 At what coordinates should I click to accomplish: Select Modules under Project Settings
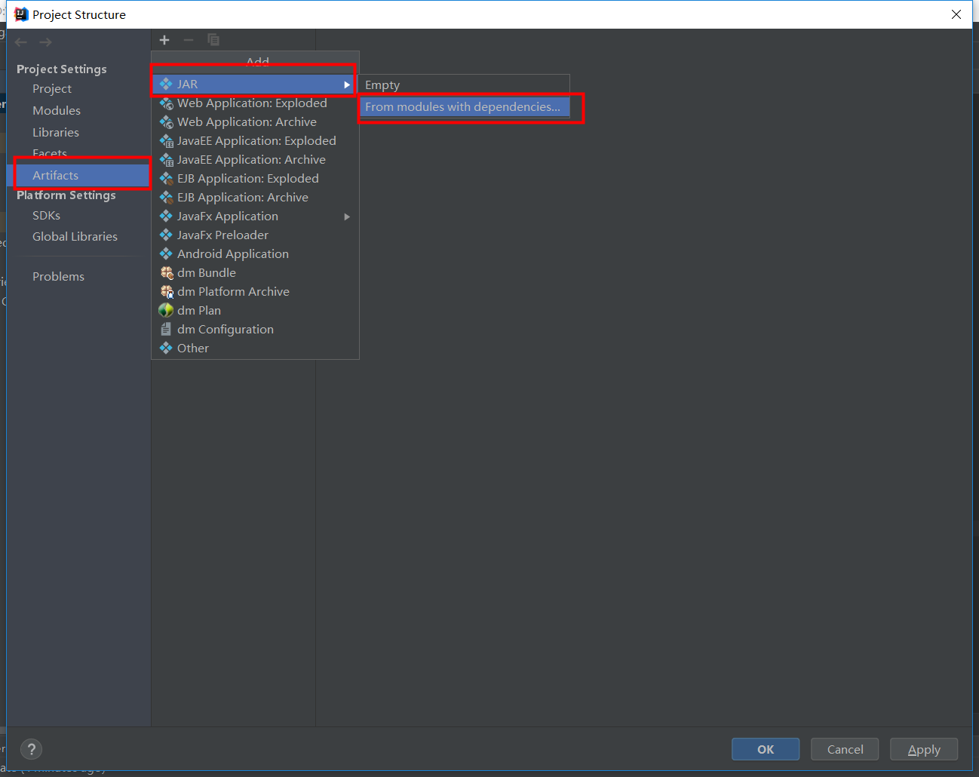[57, 110]
